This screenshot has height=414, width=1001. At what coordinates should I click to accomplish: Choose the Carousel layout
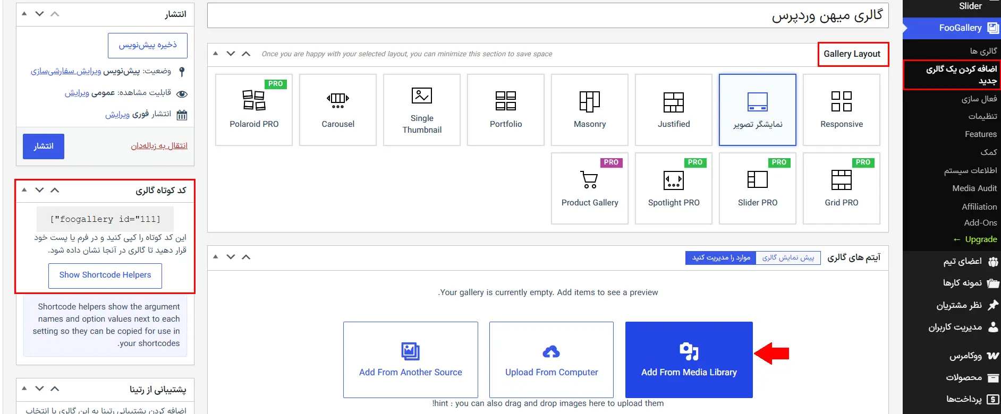click(x=338, y=110)
